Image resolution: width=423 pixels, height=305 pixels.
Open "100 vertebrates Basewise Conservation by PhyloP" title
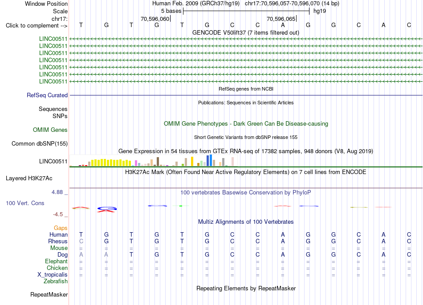[x=245, y=193]
